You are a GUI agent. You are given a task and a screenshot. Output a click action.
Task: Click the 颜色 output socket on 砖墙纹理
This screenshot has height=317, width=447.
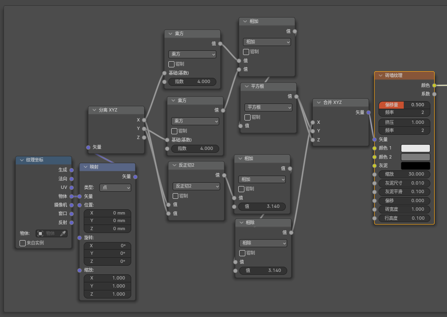pos(434,85)
